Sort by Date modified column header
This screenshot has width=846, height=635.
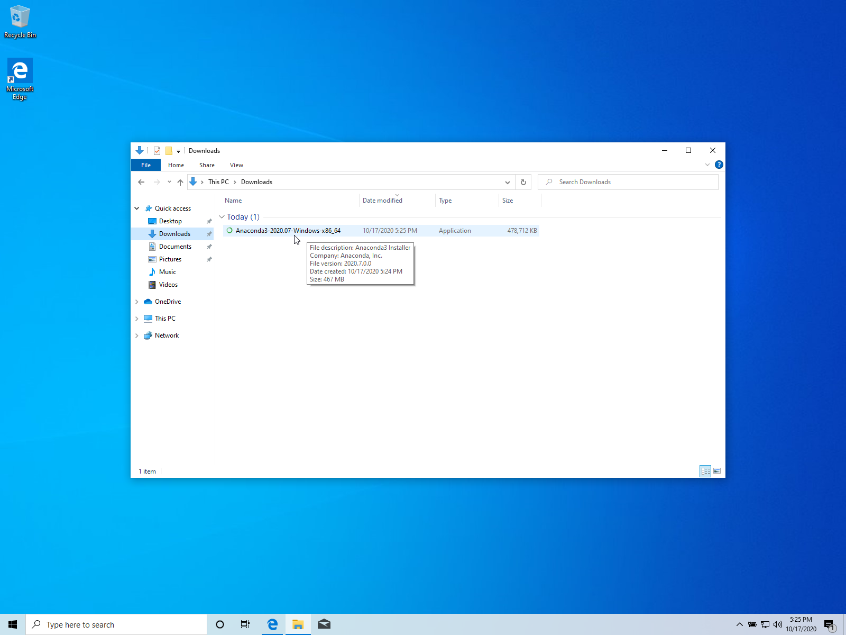397,201
